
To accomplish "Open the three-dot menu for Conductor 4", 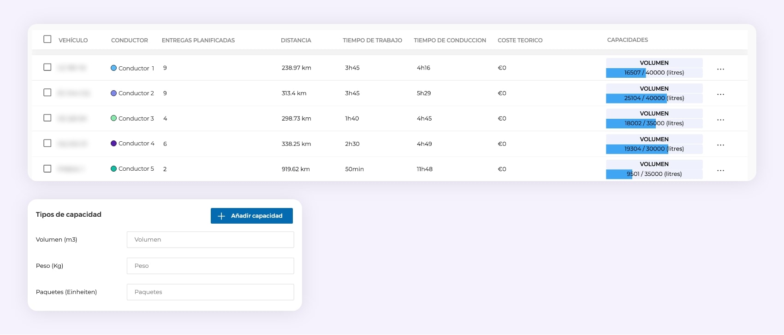I will [x=720, y=145].
